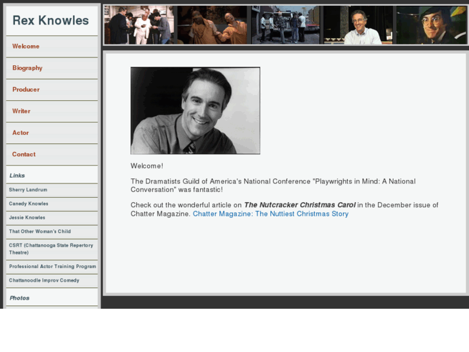This screenshot has width=469, height=352.
Task: Select the Links section heading
Action: tap(17, 176)
